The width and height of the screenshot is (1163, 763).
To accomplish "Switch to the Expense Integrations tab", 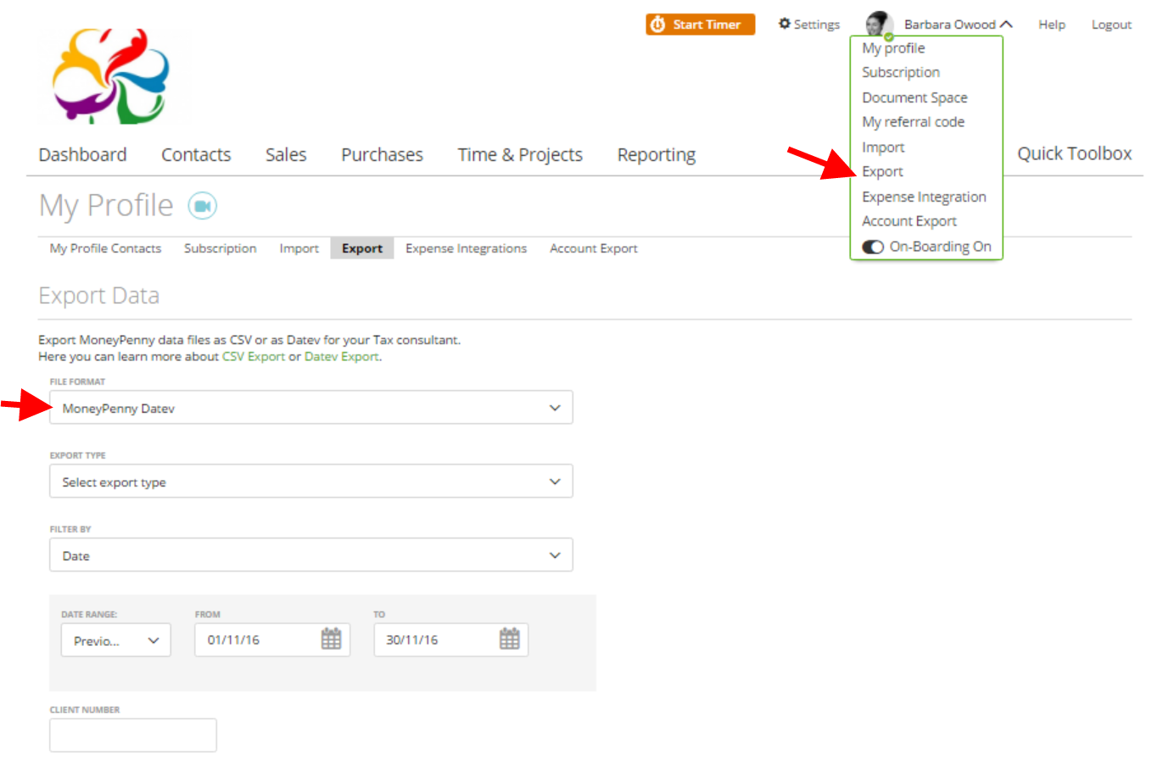I will 466,248.
